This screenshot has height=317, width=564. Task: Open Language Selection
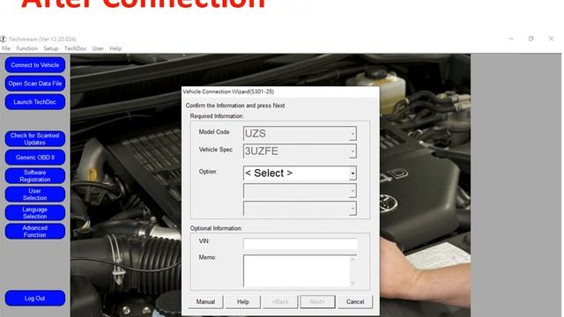[x=35, y=213]
